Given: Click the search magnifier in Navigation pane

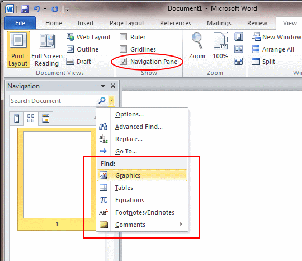Looking at the screenshot, I should [x=102, y=100].
